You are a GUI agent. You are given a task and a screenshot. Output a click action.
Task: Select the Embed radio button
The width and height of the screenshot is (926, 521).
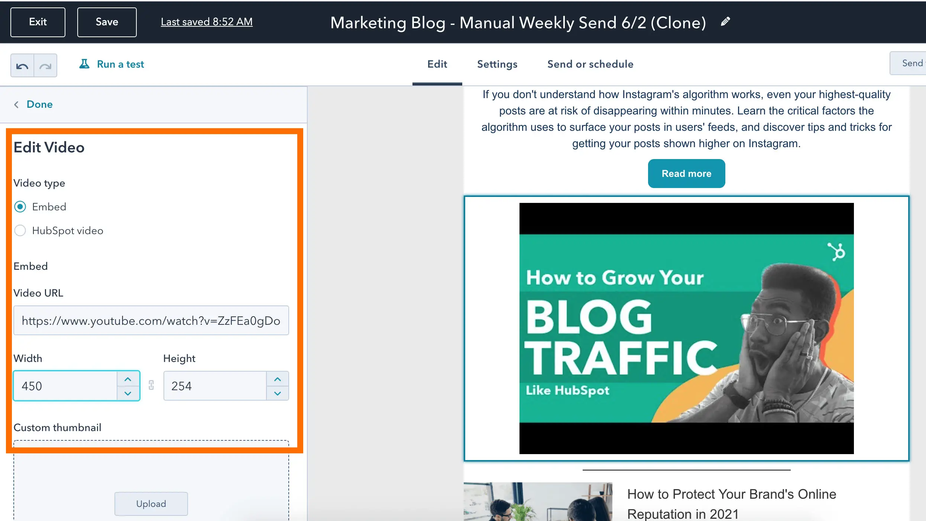20,206
